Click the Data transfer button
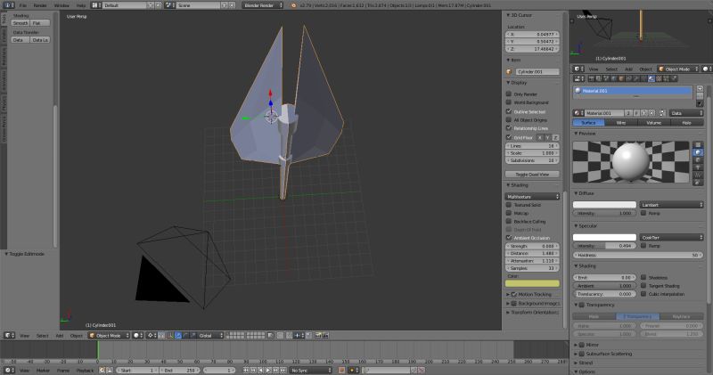The height and width of the screenshot is (375, 713). (x=18, y=40)
